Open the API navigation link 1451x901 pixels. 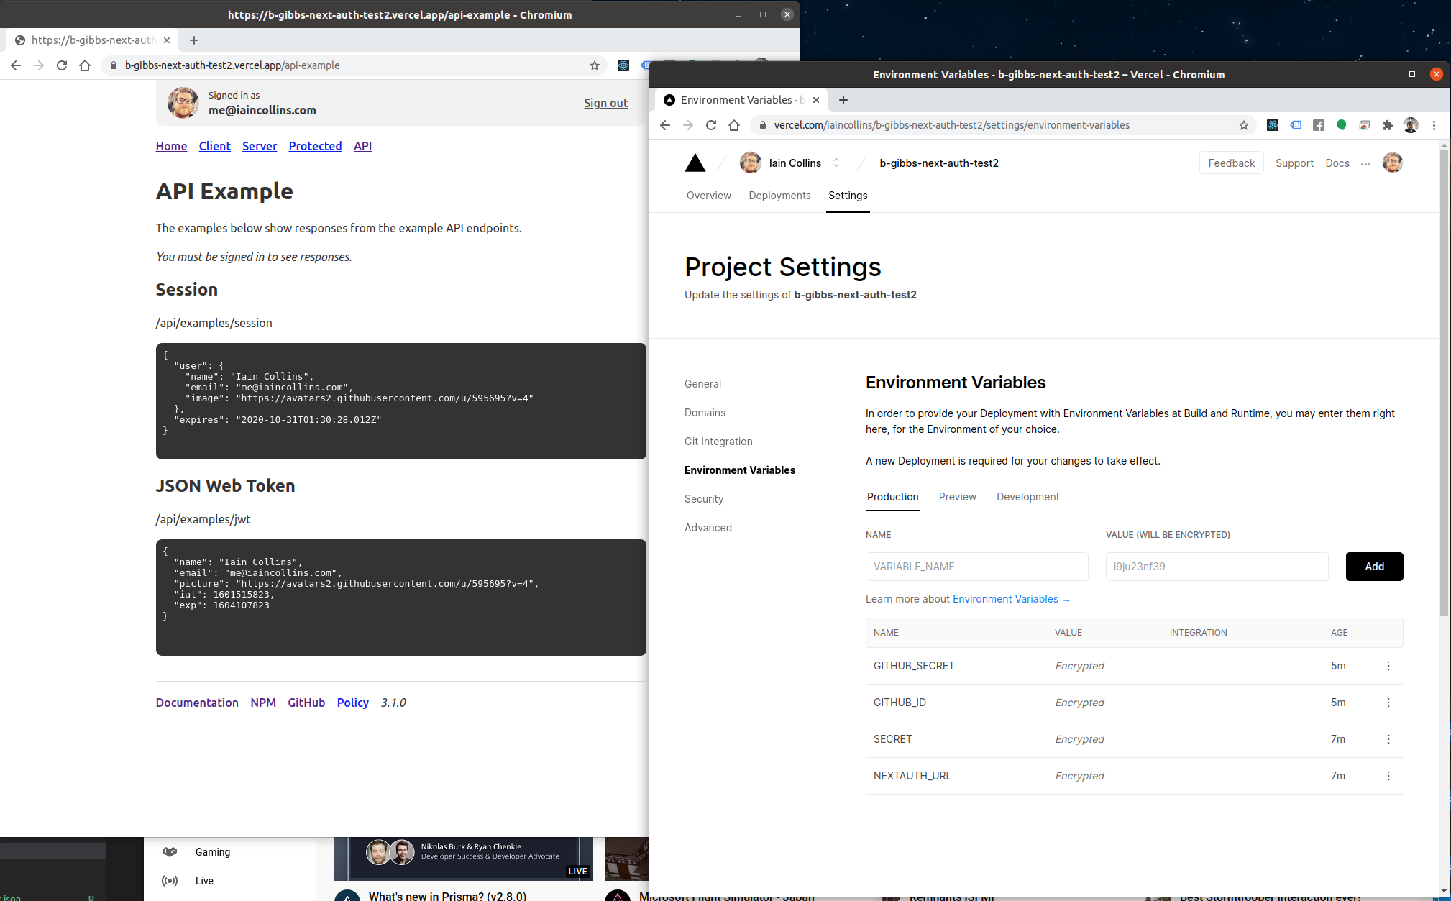tap(362, 146)
